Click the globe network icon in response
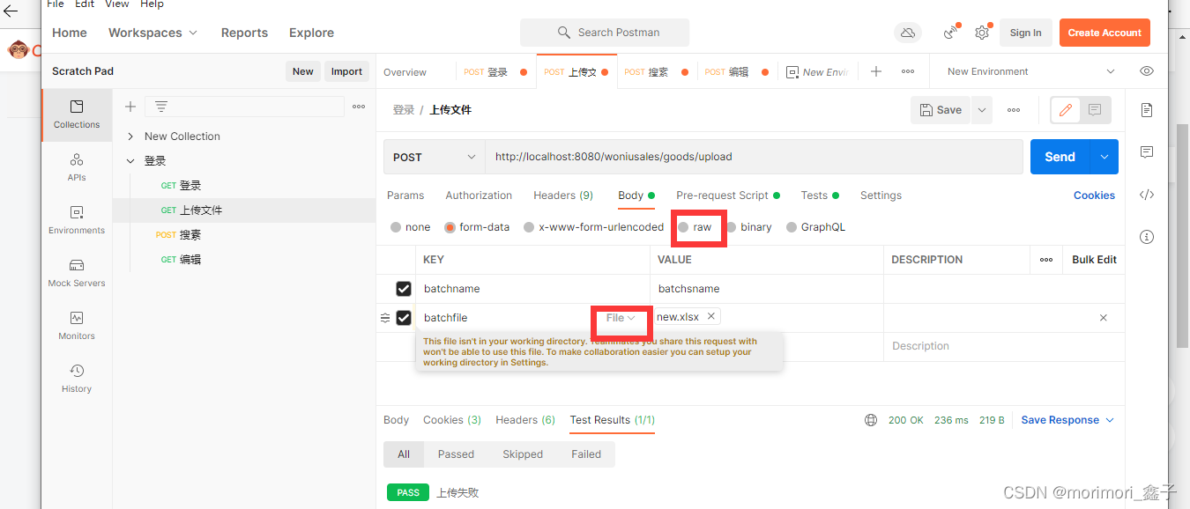This screenshot has height=509, width=1190. pos(871,420)
